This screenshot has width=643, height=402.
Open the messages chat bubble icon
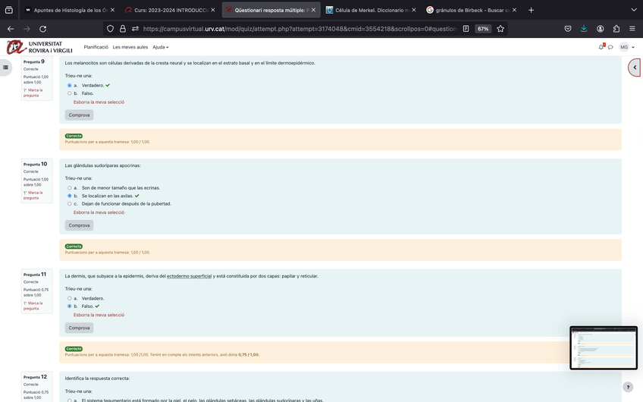point(610,47)
